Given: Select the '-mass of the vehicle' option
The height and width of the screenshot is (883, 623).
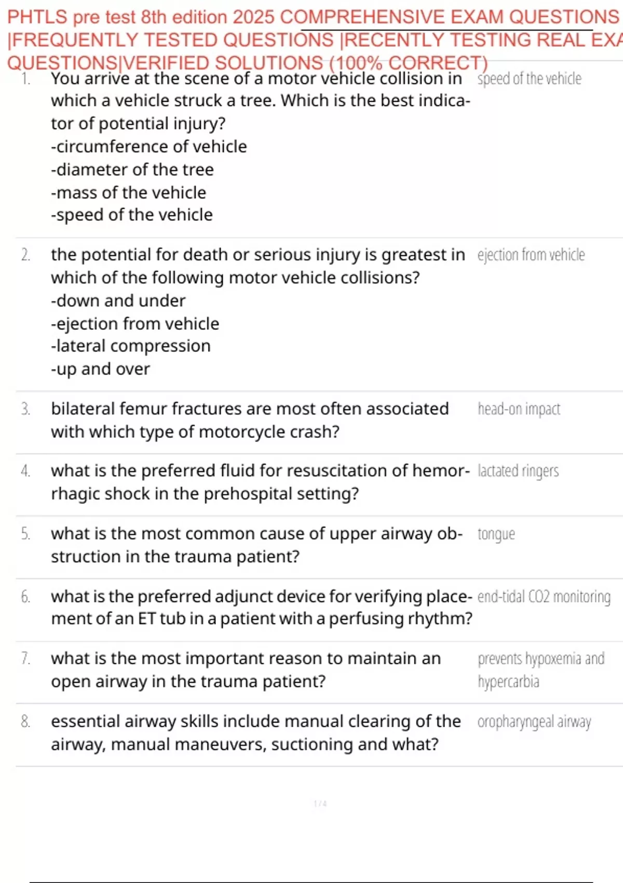Looking at the screenshot, I should [x=129, y=193].
